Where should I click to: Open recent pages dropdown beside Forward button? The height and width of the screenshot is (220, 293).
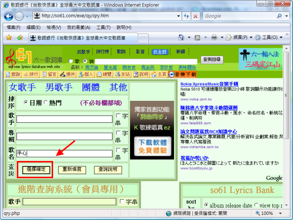[x=27, y=16]
